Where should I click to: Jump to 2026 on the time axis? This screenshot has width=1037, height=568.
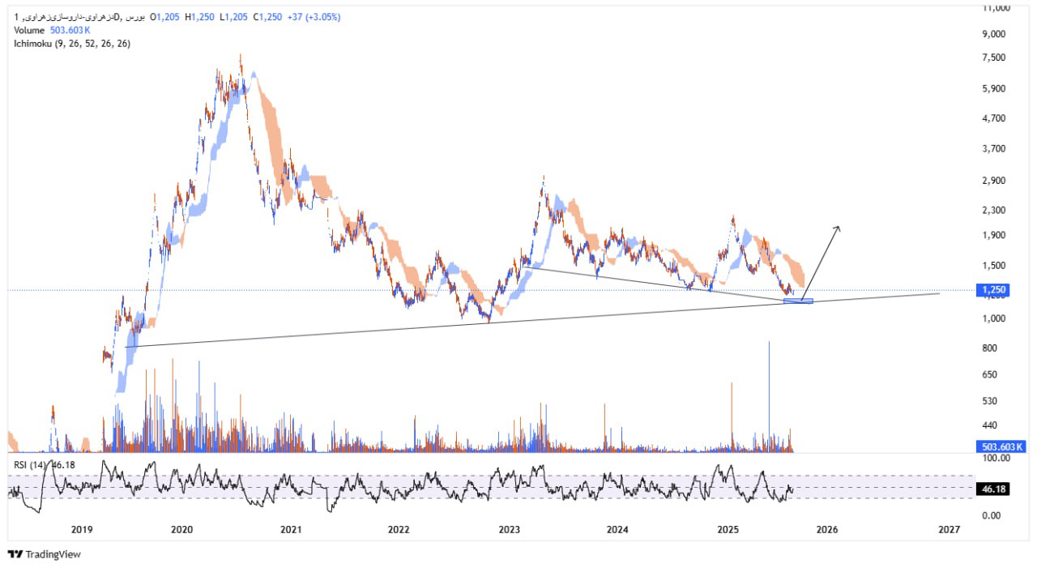pyautogui.click(x=826, y=530)
